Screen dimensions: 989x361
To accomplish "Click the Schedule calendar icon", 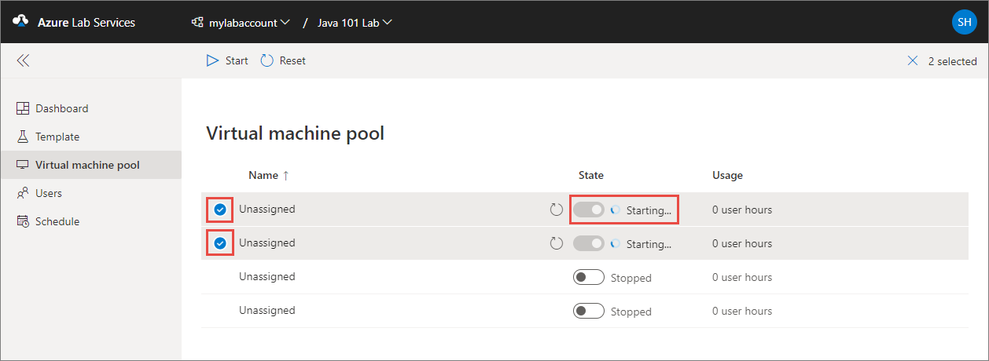I will (23, 221).
